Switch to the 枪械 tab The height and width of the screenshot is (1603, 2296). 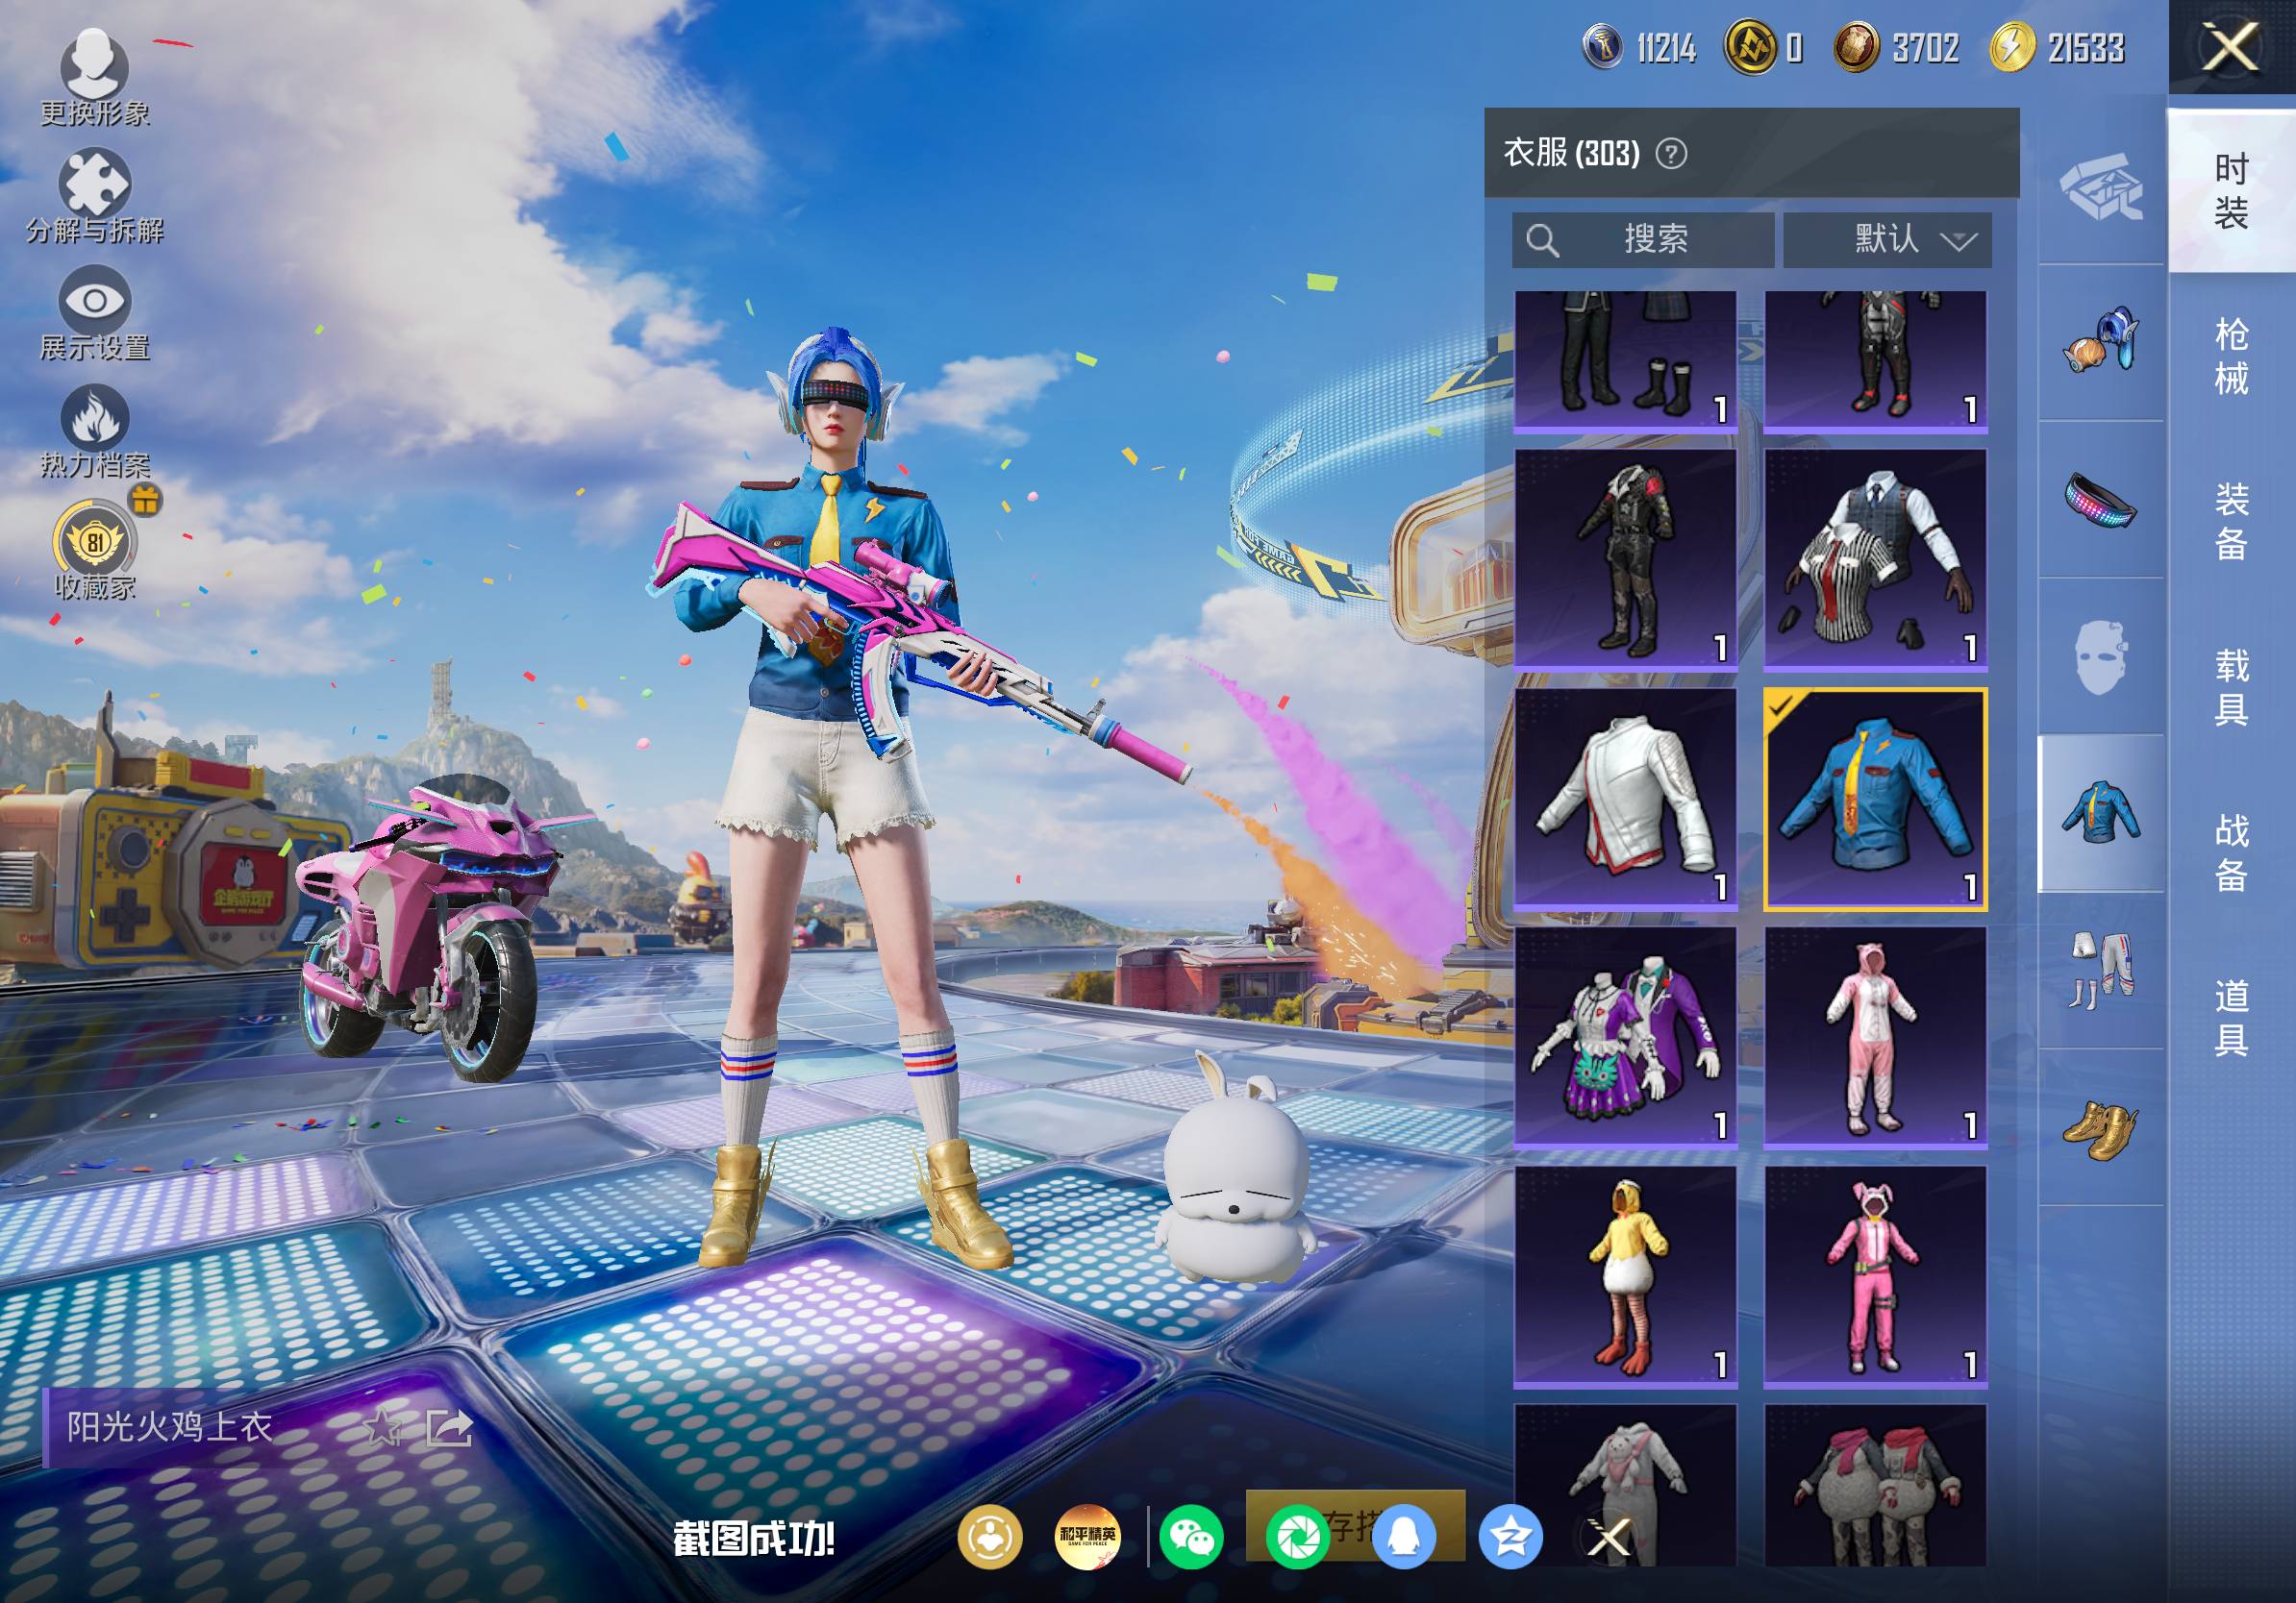[2231, 356]
